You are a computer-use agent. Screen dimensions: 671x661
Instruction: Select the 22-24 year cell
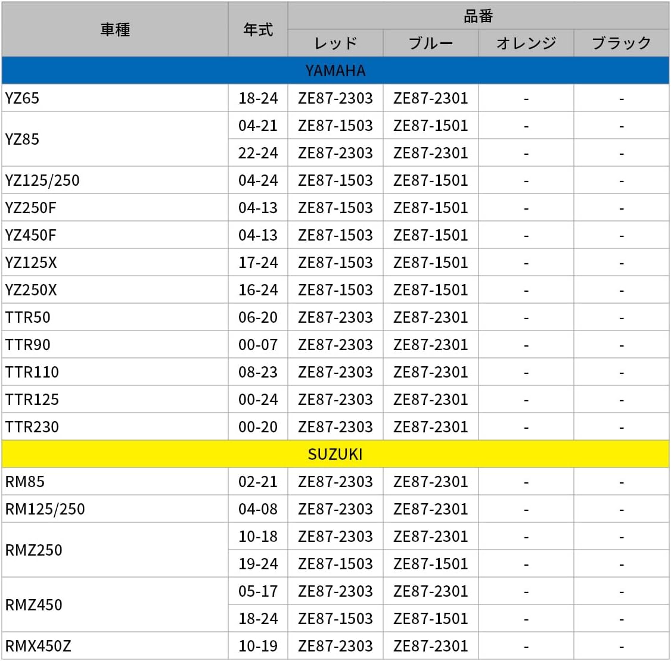tap(258, 152)
